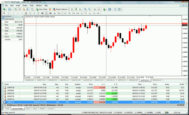This screenshot has height=115, width=189.
Task: Expand the arrows objects dropdown
Action: click(61, 13)
